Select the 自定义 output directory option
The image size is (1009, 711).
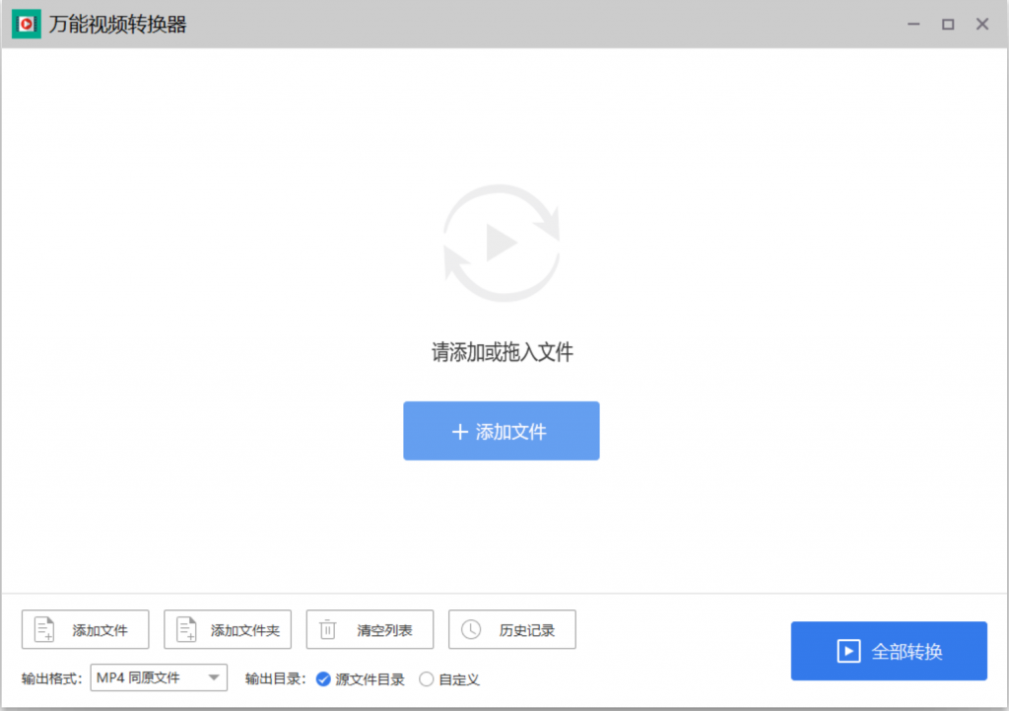[448, 679]
